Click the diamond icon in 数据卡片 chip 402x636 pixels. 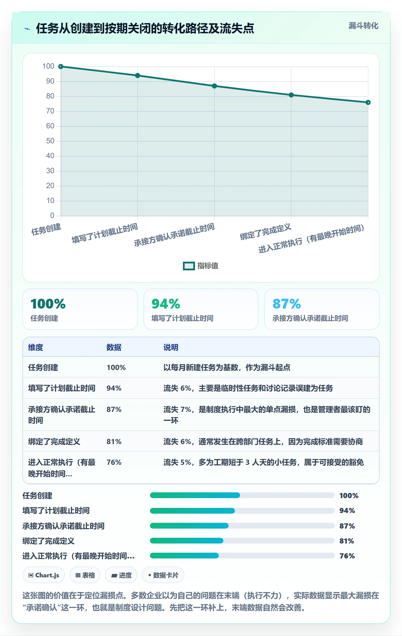click(150, 575)
